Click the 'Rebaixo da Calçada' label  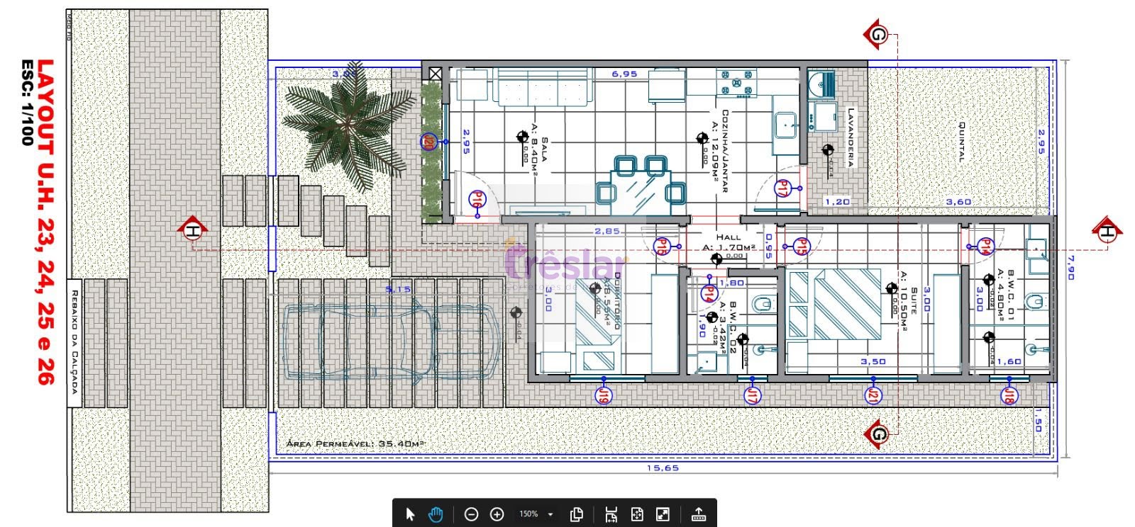click(x=74, y=342)
